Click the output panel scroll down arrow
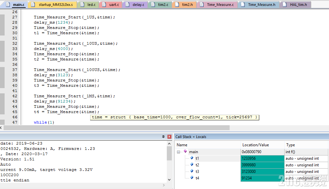 (169, 180)
